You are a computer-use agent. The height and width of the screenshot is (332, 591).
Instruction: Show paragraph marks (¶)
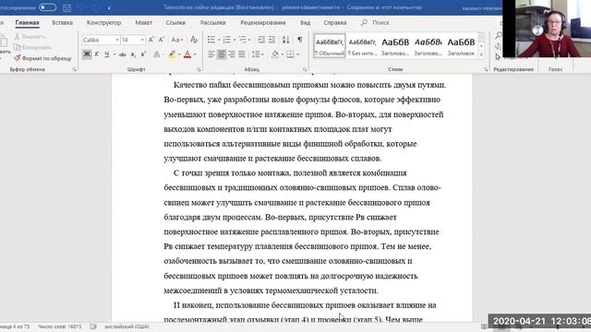[300, 40]
